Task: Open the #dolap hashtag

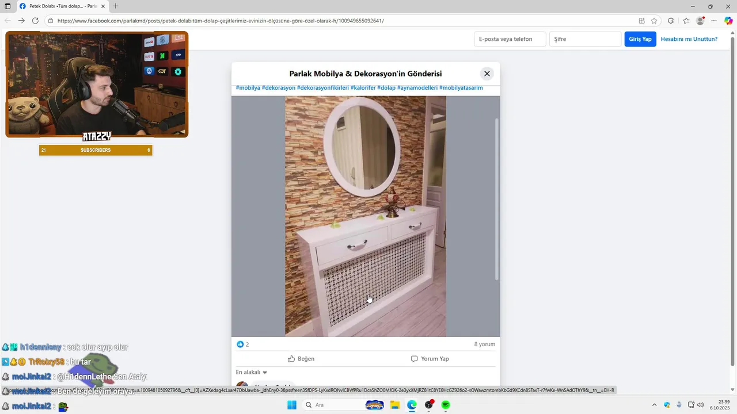Action: tap(386, 88)
